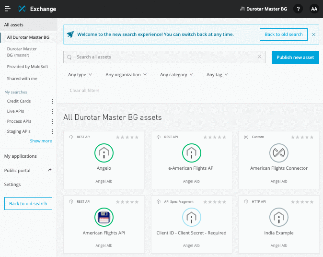
Task: Rate India Example with star rating
Action: pyautogui.click(x=302, y=202)
